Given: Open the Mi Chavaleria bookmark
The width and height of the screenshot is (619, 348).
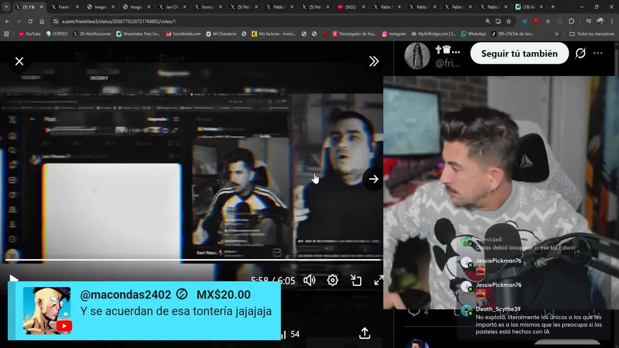Looking at the screenshot, I should 221,34.
